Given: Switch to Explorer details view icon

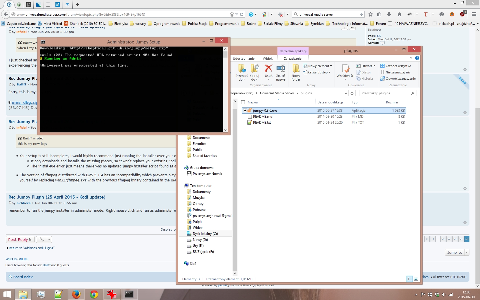Looking at the screenshot, I should 410,279.
